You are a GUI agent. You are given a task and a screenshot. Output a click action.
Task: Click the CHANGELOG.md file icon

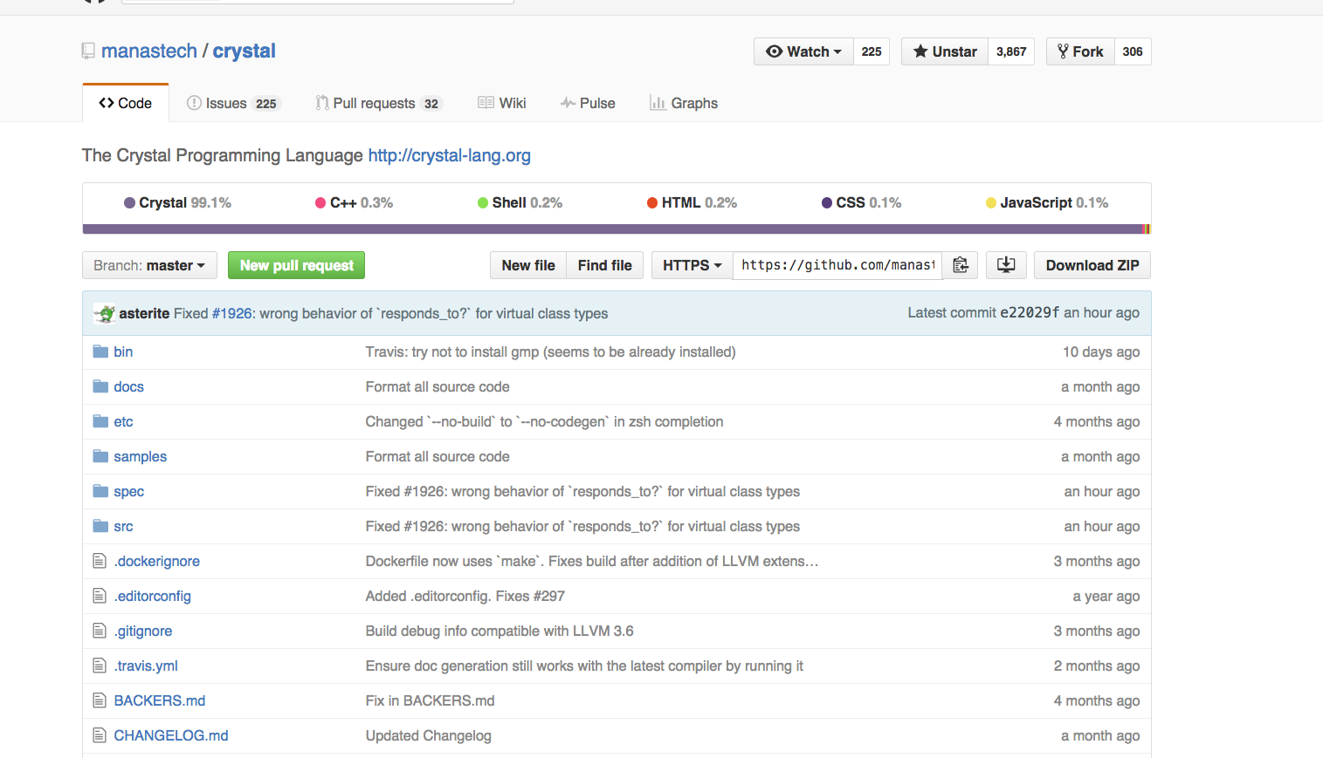100,735
